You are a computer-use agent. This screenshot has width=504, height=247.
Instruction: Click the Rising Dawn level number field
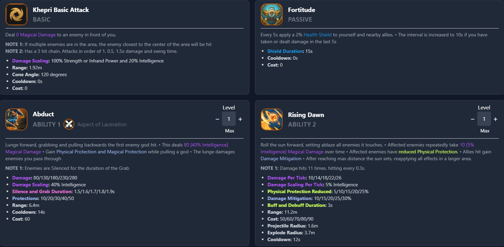(484, 119)
